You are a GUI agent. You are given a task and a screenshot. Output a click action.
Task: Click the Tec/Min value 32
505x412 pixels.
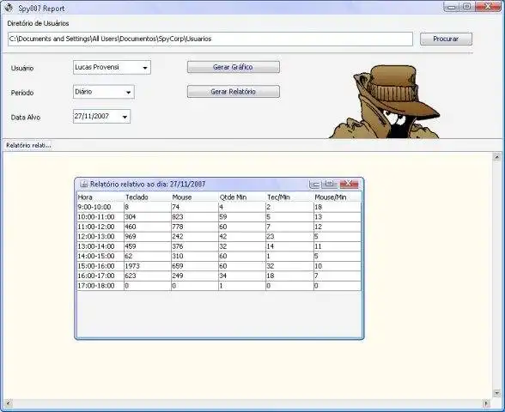pos(289,266)
